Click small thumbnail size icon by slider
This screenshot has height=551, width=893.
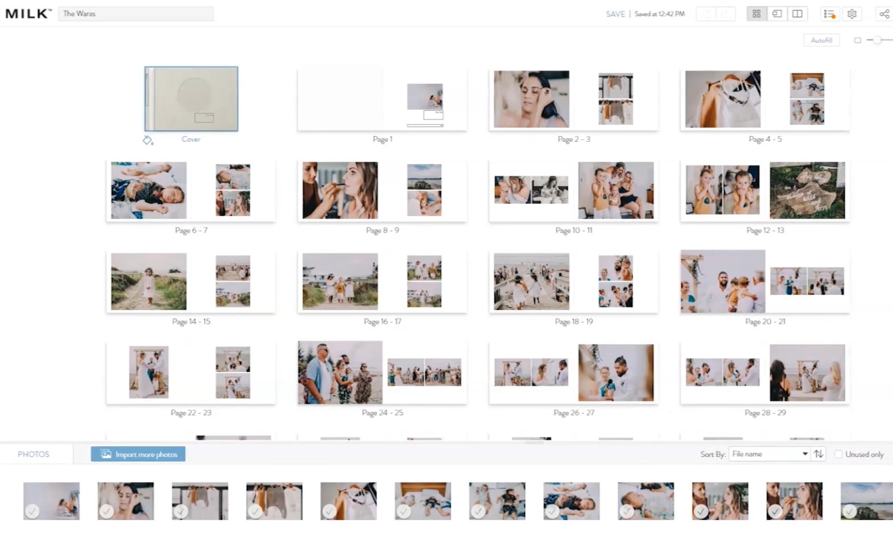tap(858, 40)
